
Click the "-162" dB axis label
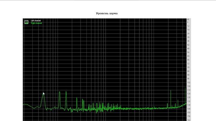(189, 120)
